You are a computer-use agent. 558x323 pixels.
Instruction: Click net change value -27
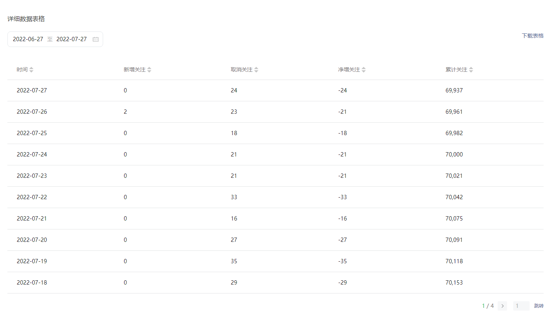coord(342,240)
